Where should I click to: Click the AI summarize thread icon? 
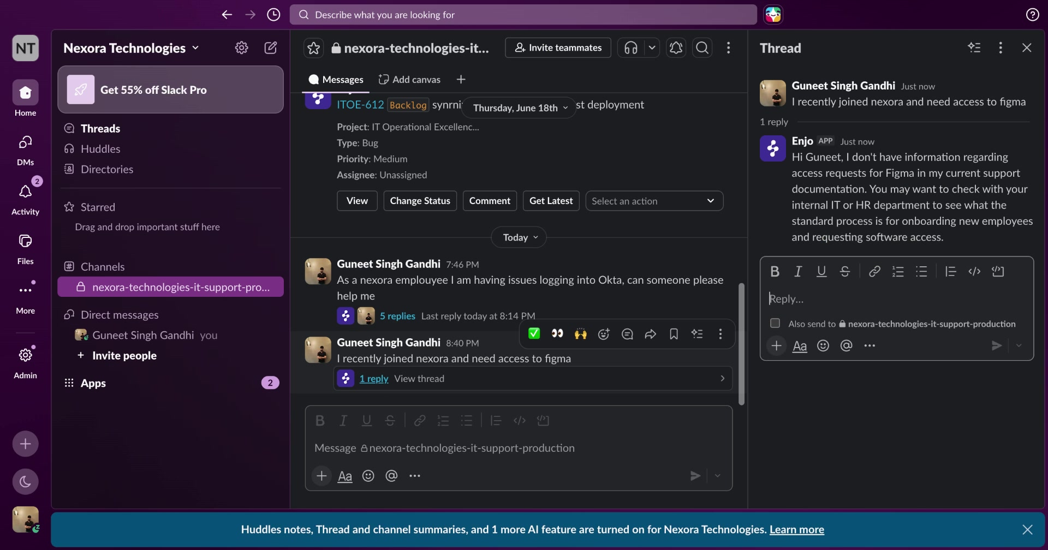tap(974, 48)
